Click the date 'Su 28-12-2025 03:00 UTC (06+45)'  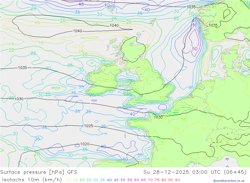195,172
